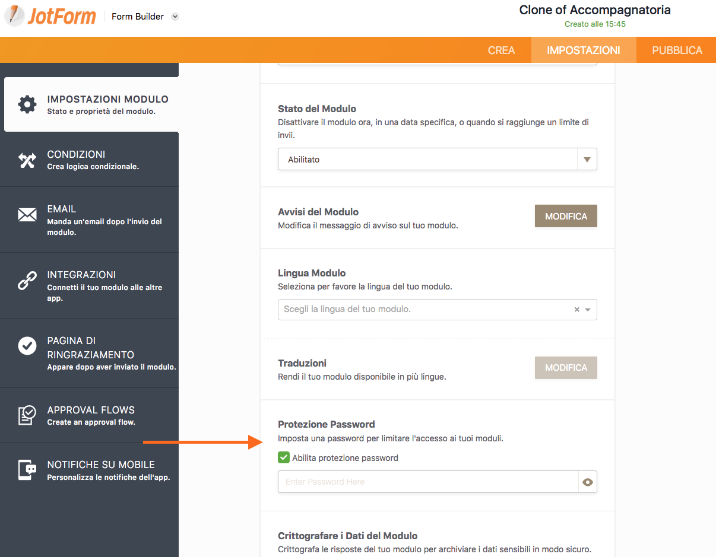Click the form title Clone of Accompagnatoria

click(x=595, y=10)
